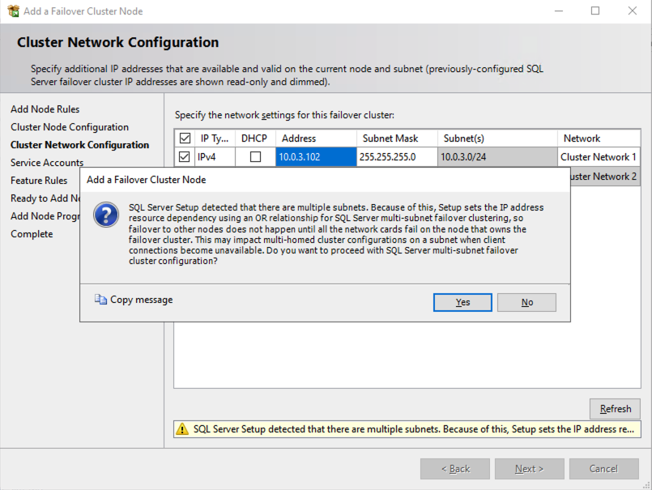Select the Complete step in sidebar
Image resolution: width=652 pixels, height=490 pixels.
(32, 234)
